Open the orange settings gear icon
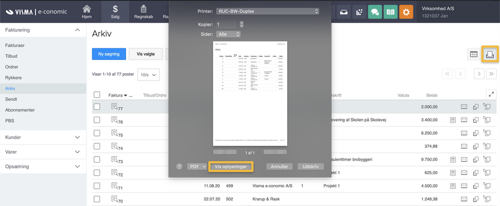The height and width of the screenshot is (206, 500). tap(406, 12)
